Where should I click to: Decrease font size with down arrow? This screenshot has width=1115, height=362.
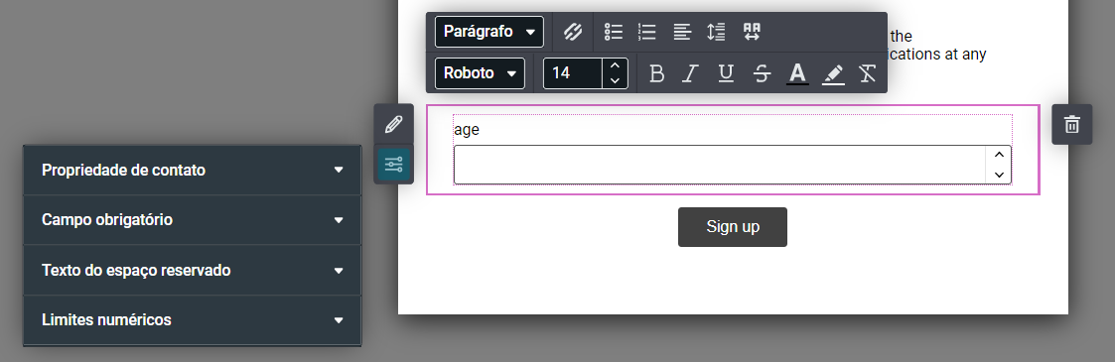tap(616, 81)
